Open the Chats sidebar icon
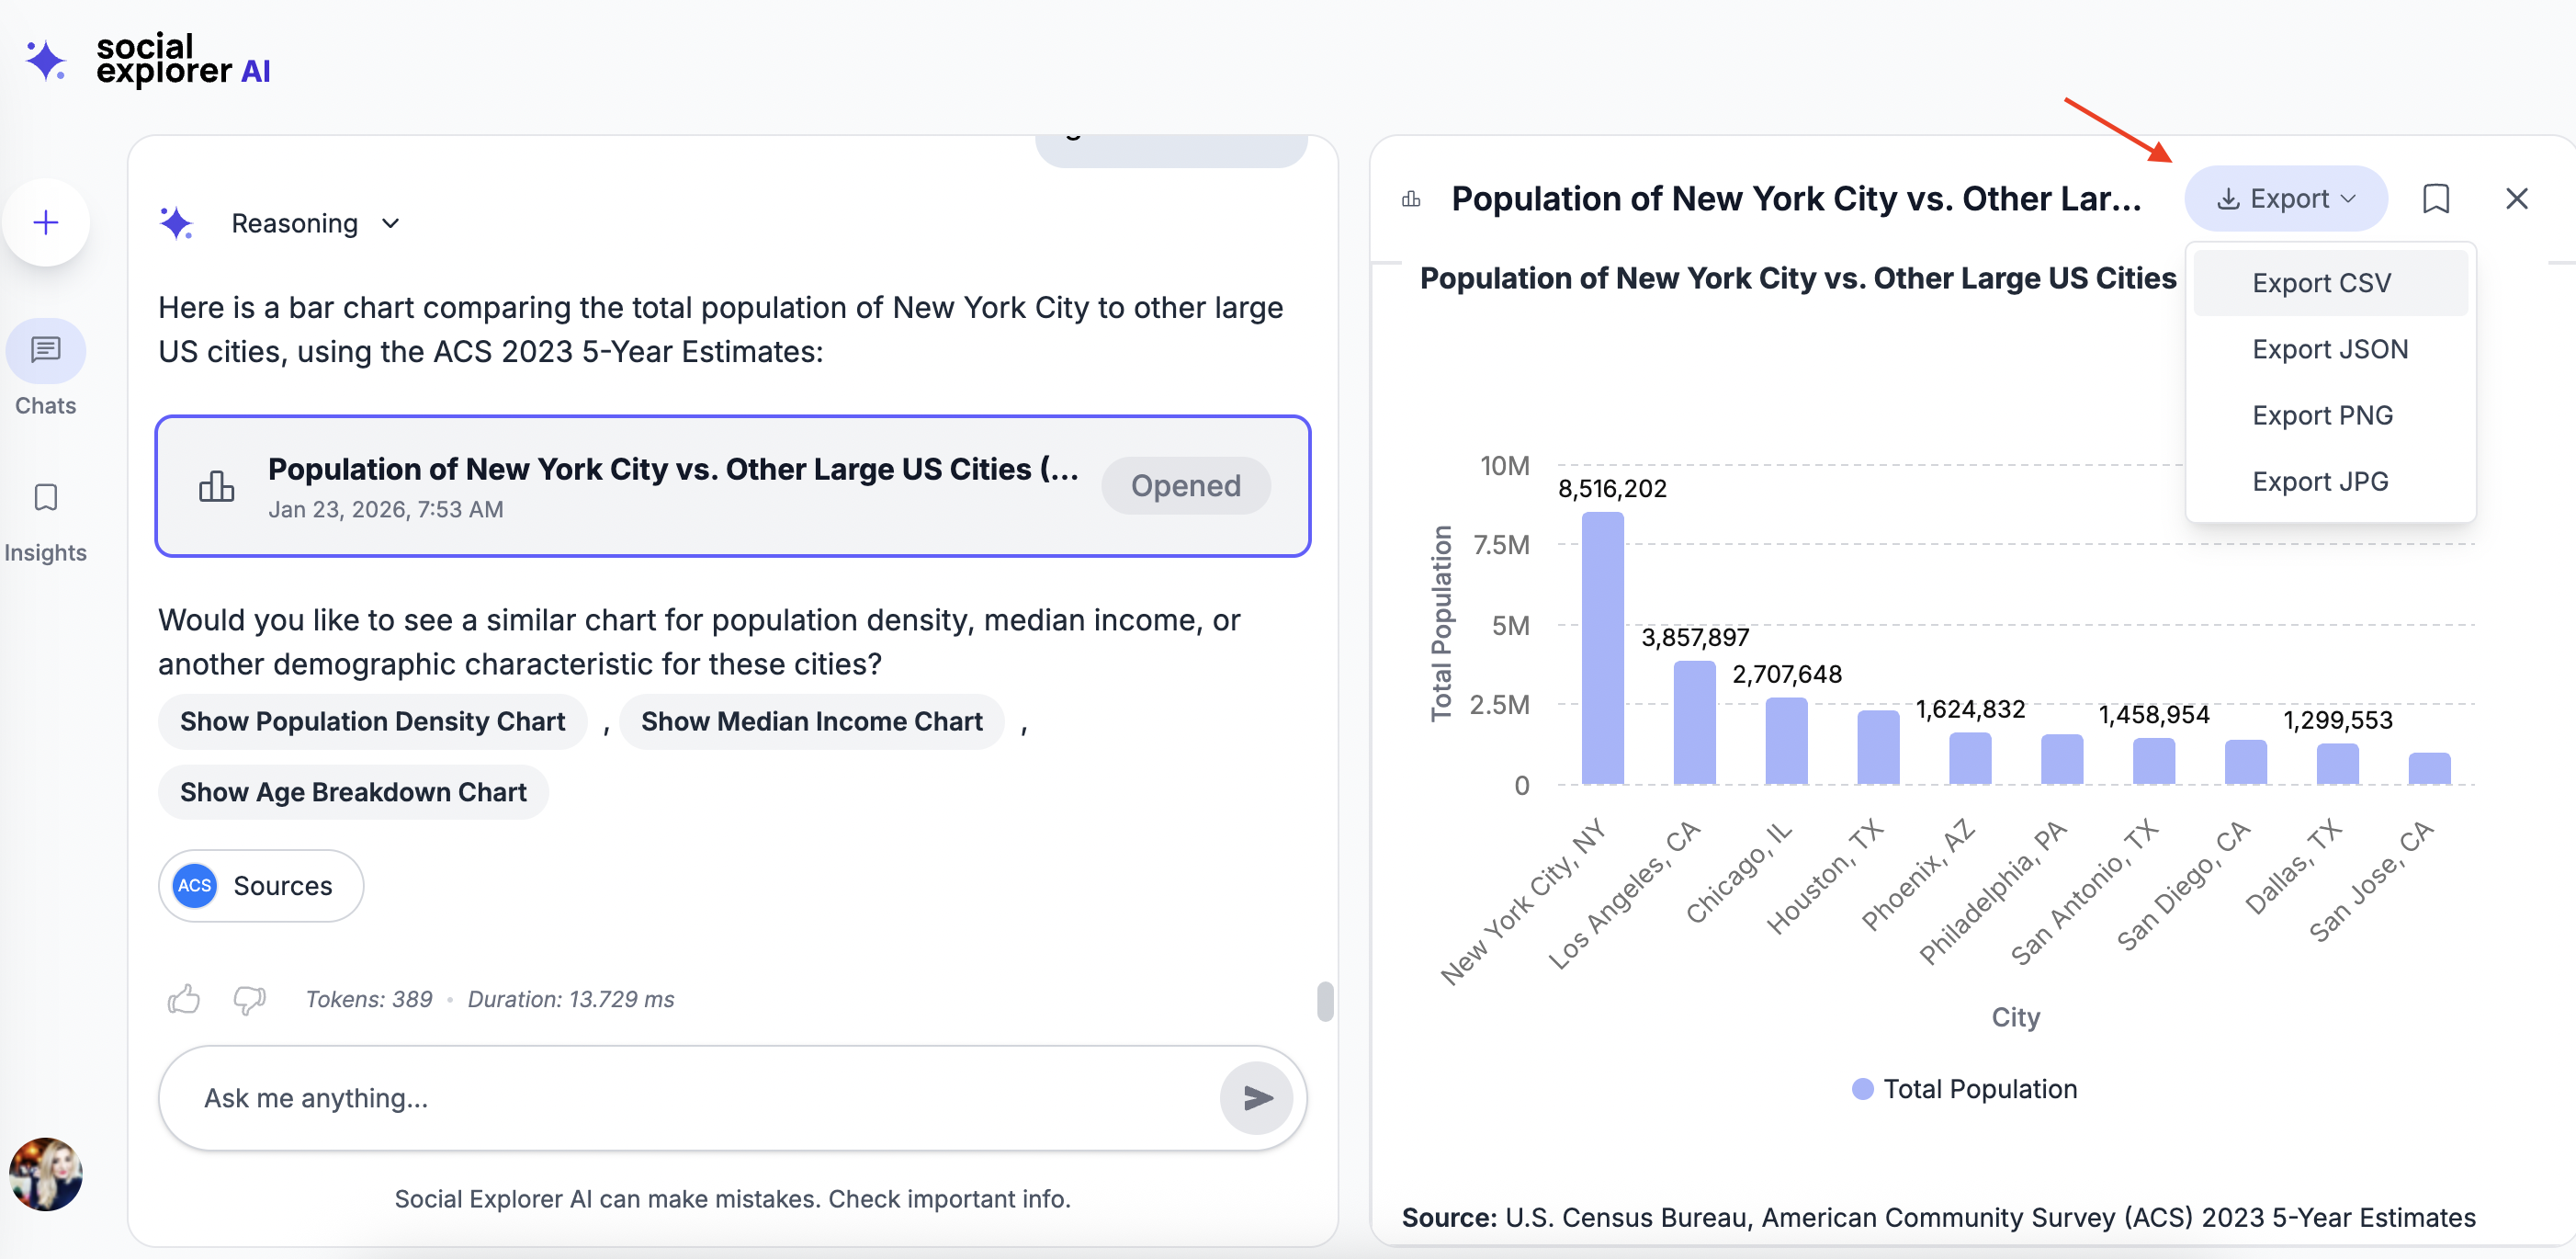 click(x=46, y=350)
